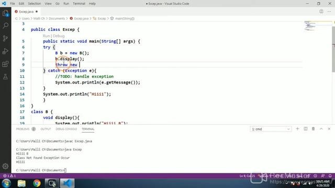Open Google Chrome from the taskbar
The height and width of the screenshot is (188, 335).
tap(37, 183)
